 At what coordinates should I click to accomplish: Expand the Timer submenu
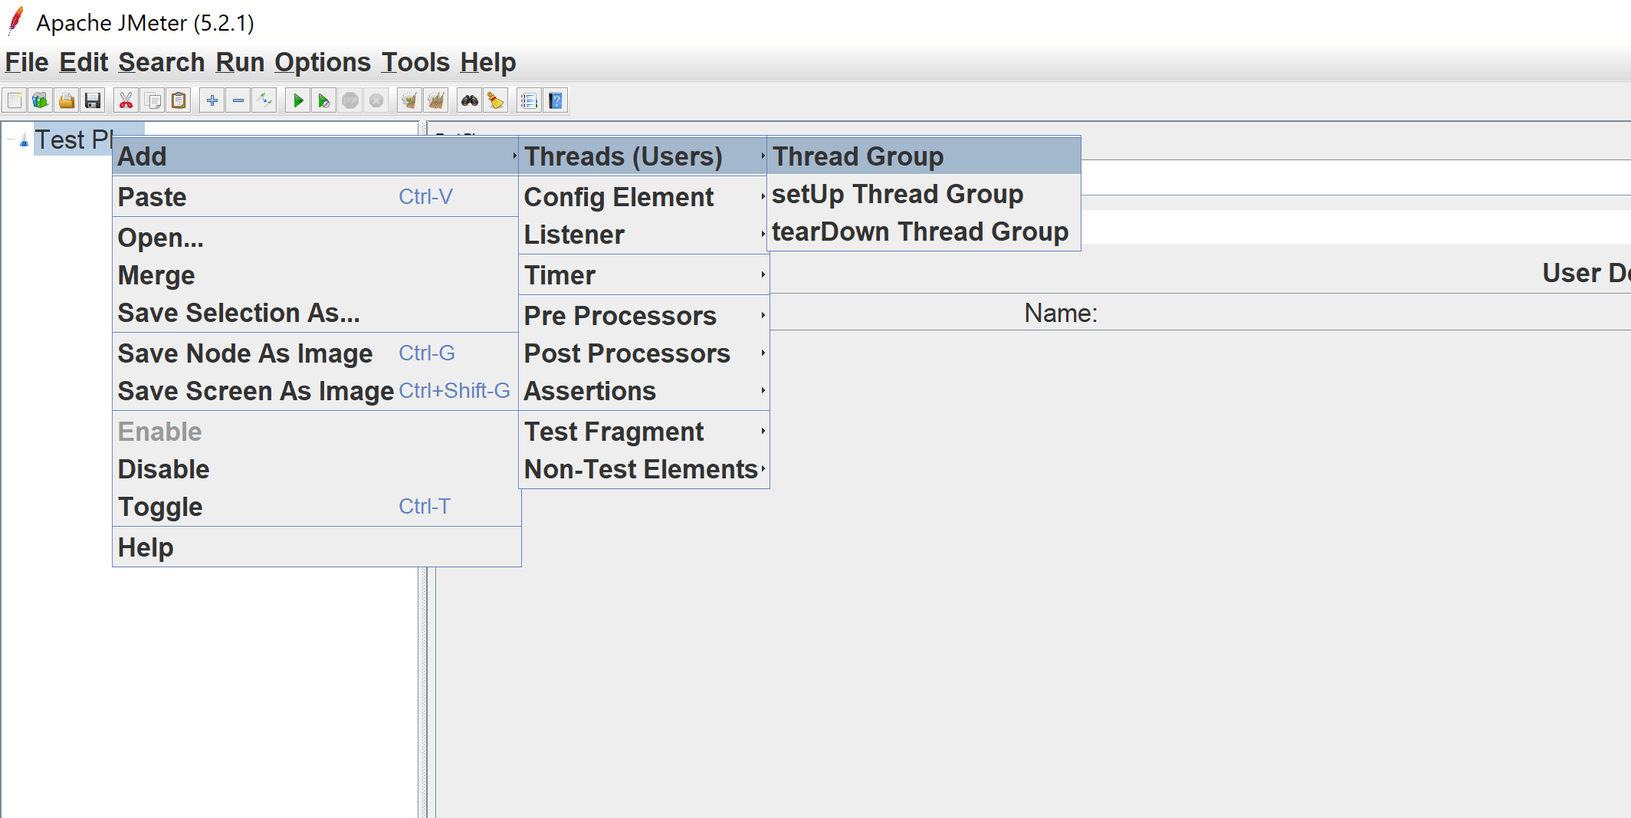click(645, 275)
